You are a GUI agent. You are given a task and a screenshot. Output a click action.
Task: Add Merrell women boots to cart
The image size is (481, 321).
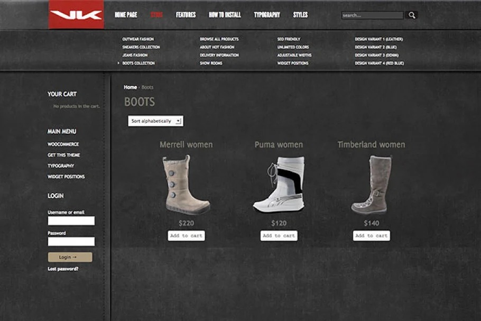(x=186, y=236)
